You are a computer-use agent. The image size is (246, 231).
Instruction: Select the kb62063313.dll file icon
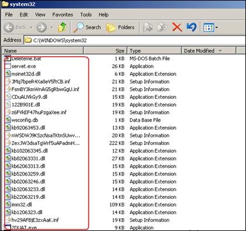coord(8,166)
